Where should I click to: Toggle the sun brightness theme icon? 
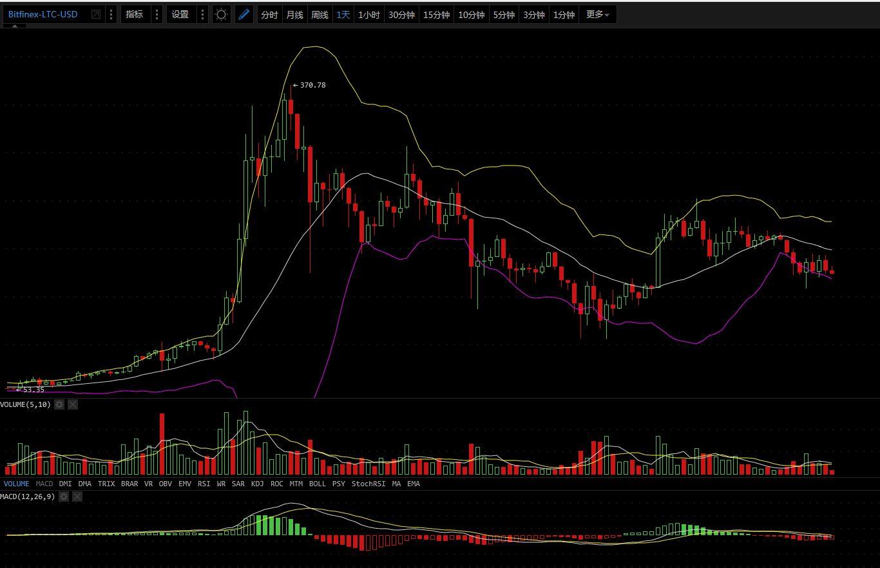[x=221, y=14]
